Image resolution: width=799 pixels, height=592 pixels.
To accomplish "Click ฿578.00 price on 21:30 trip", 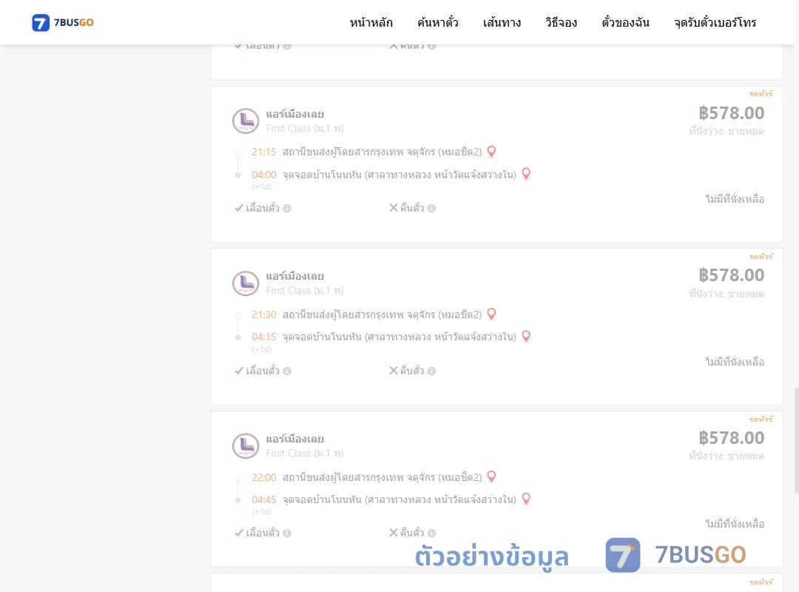I will 731,275.
